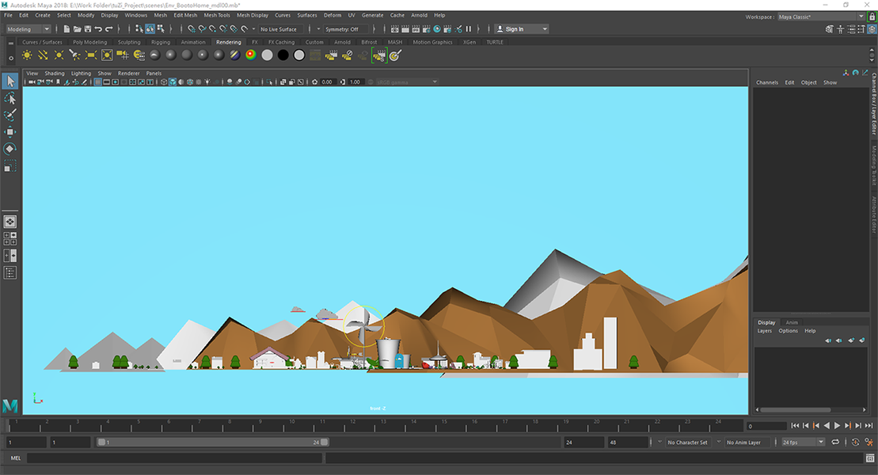The image size is (878, 475).
Task: Open the Modeling menu set dropdown
Action: coord(29,29)
